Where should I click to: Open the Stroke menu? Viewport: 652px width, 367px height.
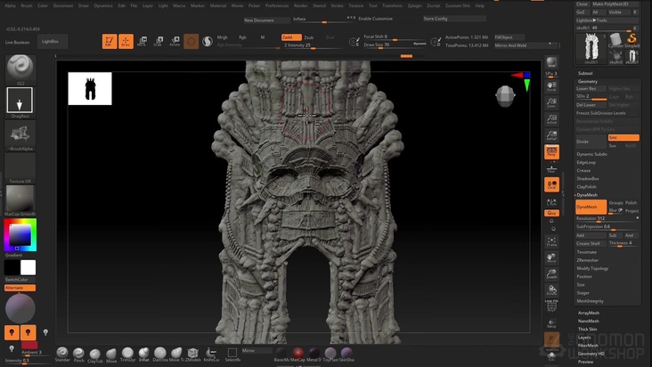pos(337,6)
